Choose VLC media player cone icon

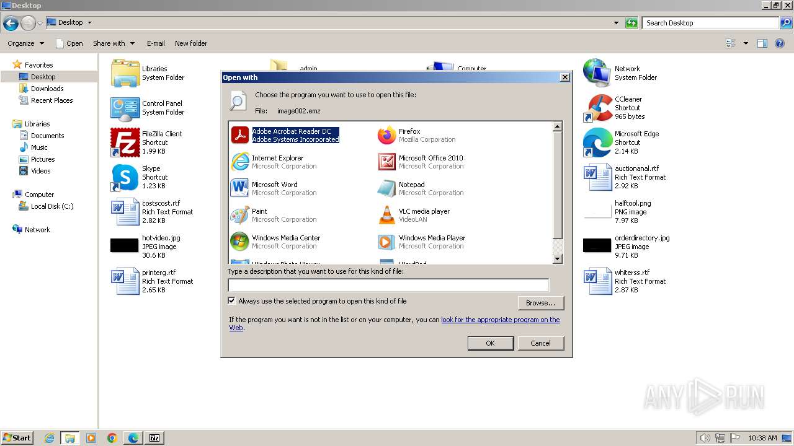point(386,215)
